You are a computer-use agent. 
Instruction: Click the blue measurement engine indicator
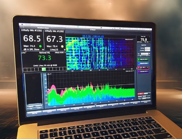pos(139,64)
